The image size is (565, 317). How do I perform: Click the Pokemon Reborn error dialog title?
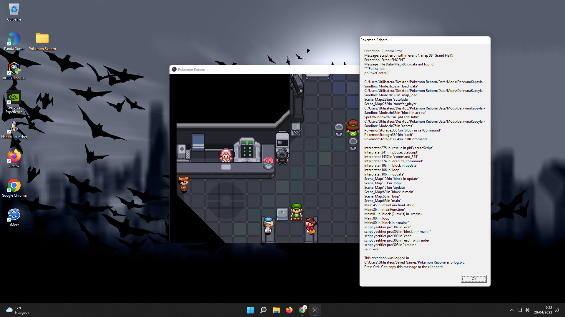[374, 40]
